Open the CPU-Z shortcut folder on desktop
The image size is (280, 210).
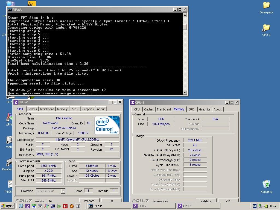pos(266,30)
